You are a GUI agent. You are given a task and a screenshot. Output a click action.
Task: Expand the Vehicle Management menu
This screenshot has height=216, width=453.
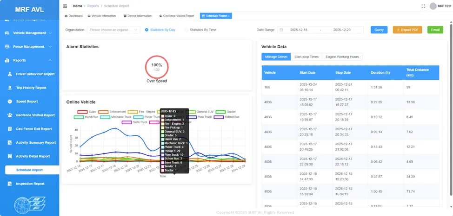(x=29, y=33)
